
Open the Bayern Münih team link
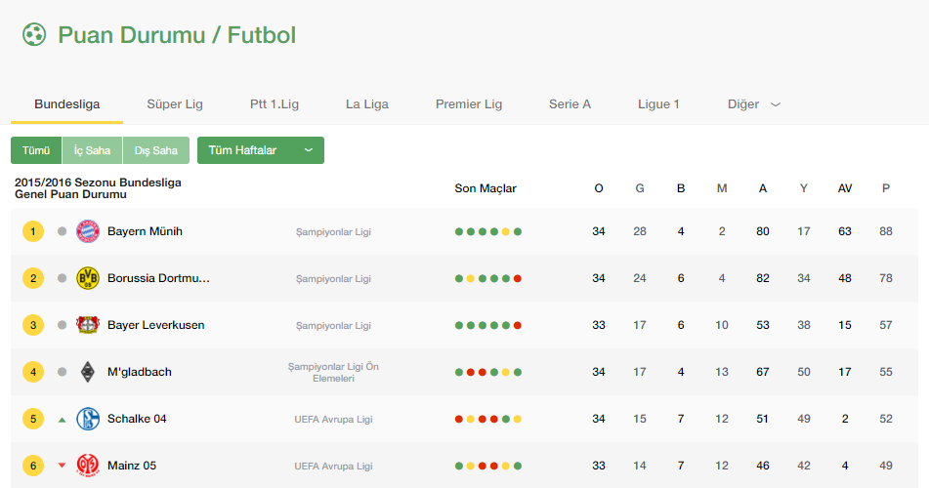coord(145,231)
